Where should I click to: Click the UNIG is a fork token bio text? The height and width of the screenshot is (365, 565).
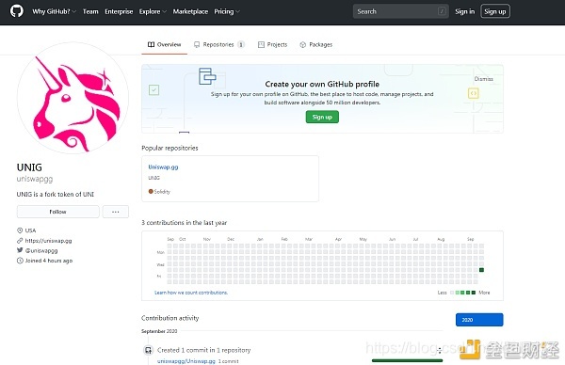click(56, 195)
